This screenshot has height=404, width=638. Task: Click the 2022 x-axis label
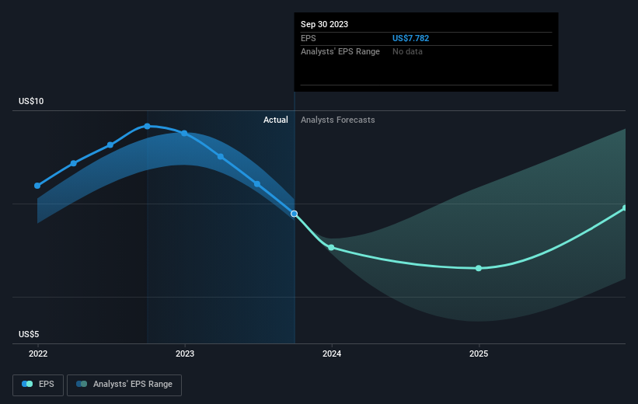click(x=38, y=354)
